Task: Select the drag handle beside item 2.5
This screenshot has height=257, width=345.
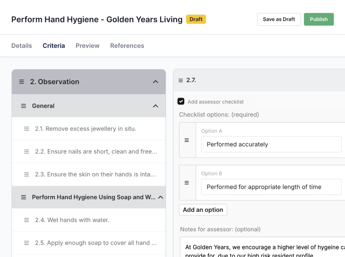Action: (x=26, y=242)
